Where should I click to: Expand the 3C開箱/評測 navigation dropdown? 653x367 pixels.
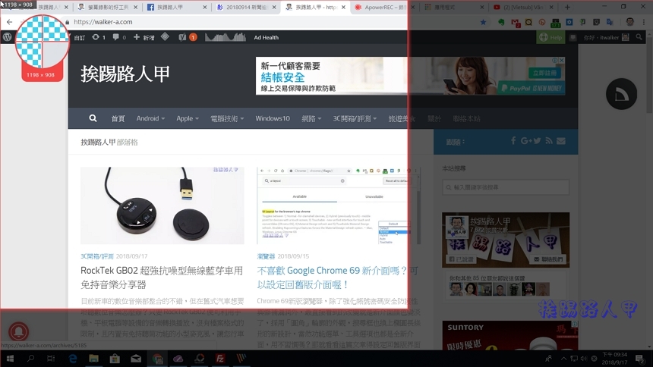(355, 118)
